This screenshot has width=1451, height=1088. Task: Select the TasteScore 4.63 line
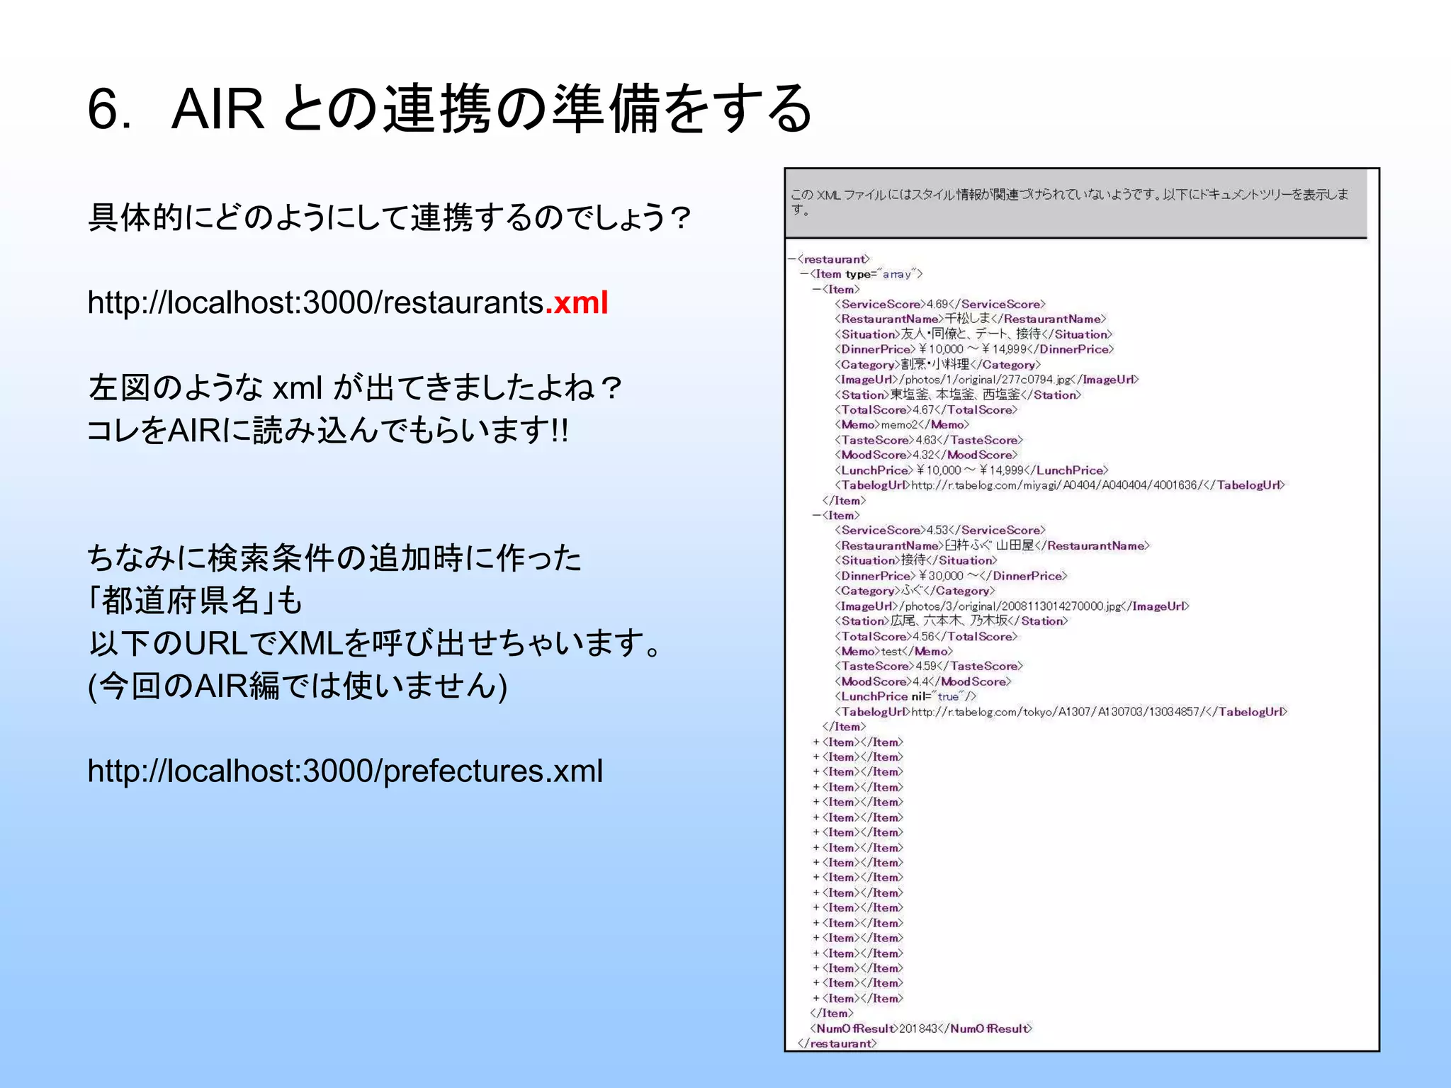point(929,441)
